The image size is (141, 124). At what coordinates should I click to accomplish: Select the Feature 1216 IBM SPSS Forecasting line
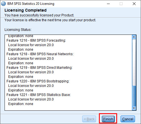pos(36,40)
